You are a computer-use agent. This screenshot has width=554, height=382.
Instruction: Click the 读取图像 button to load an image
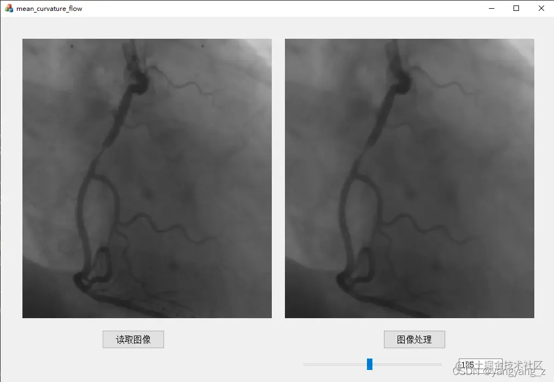point(133,339)
